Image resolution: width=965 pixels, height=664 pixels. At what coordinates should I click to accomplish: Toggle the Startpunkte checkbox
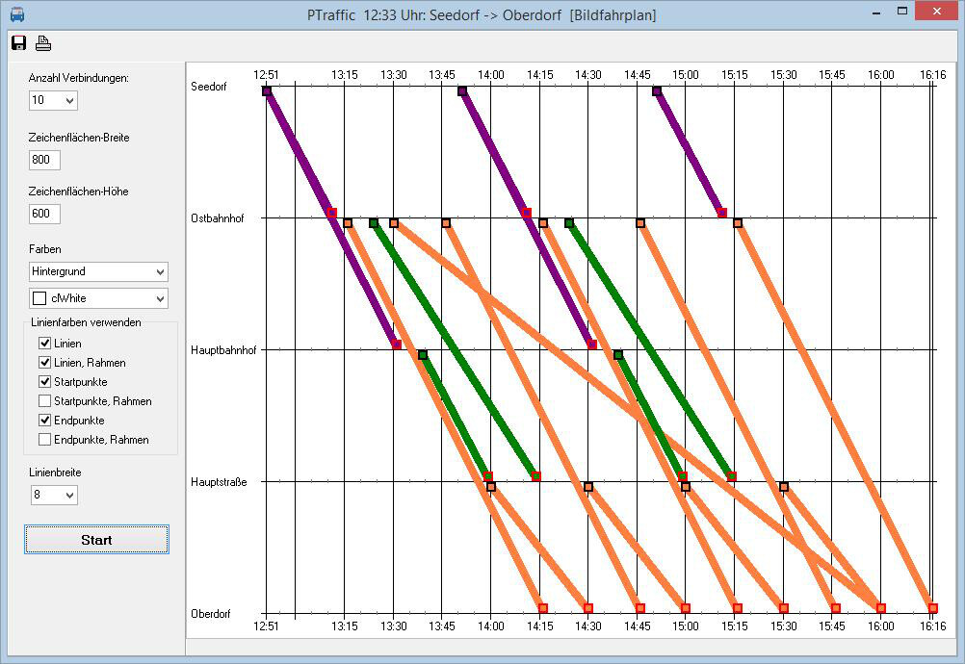pyautogui.click(x=44, y=382)
